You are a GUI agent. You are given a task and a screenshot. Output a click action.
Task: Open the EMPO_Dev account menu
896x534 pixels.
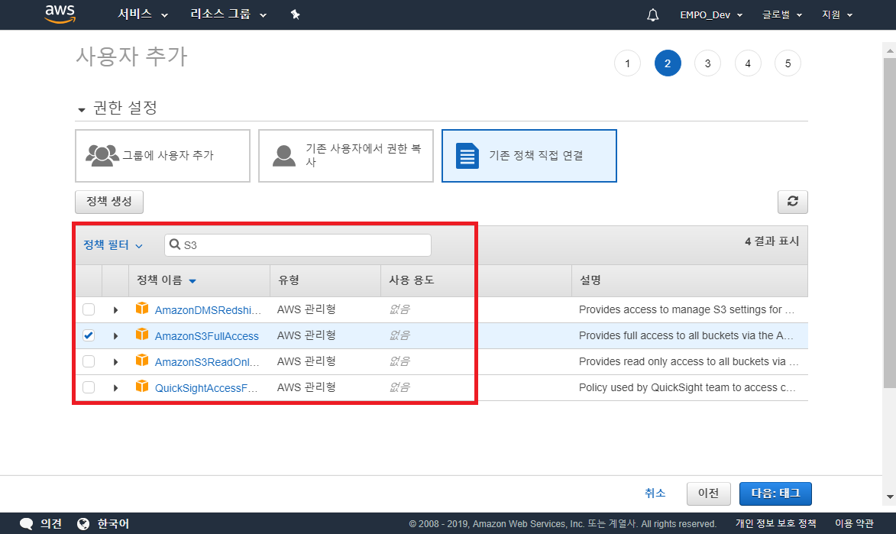point(711,15)
